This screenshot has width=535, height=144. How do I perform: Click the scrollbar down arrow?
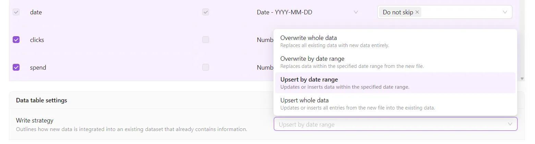522,78
